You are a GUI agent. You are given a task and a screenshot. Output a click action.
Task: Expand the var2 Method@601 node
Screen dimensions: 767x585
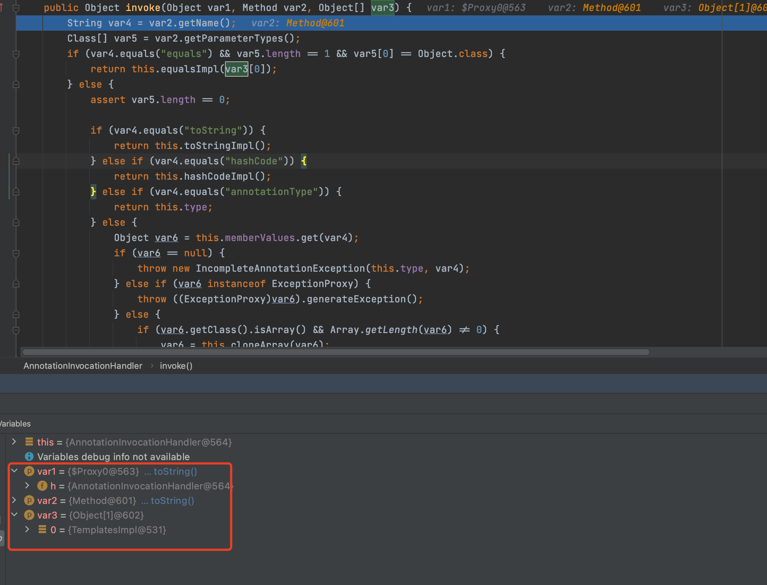point(14,500)
